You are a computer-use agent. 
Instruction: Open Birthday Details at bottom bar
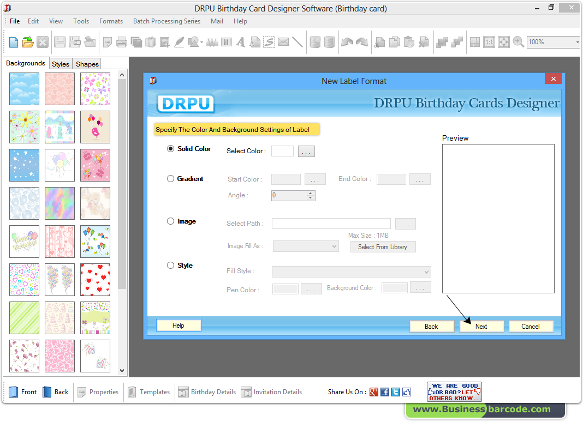click(x=207, y=392)
